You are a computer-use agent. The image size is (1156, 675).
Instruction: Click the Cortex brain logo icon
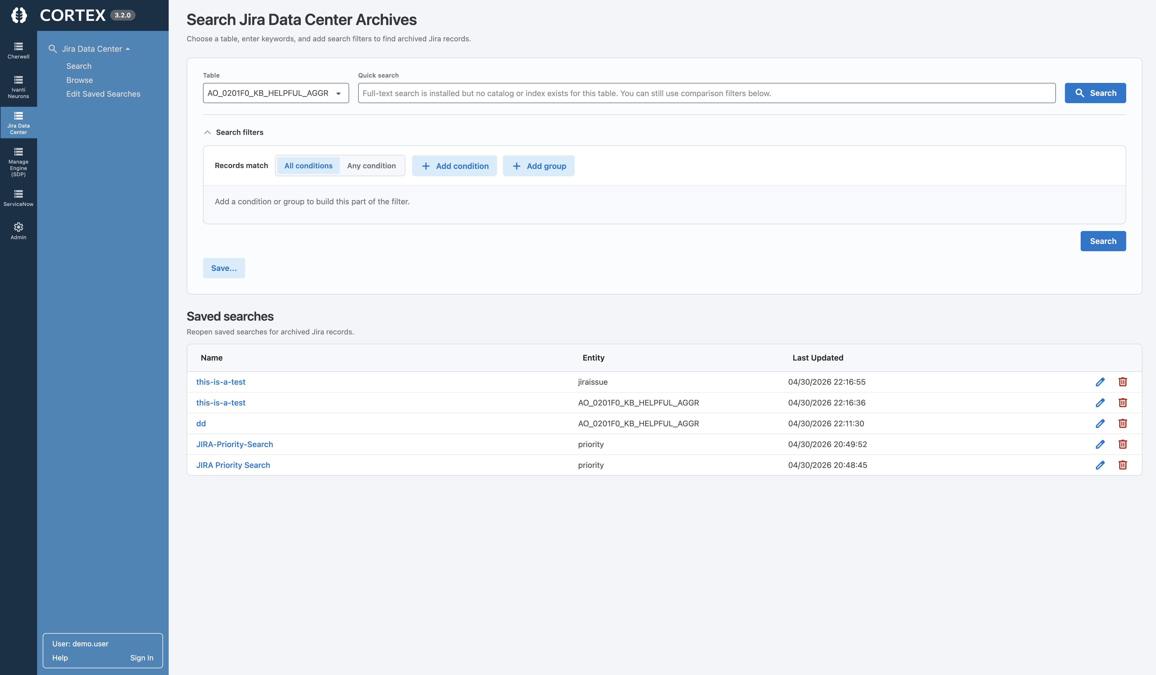coord(19,15)
